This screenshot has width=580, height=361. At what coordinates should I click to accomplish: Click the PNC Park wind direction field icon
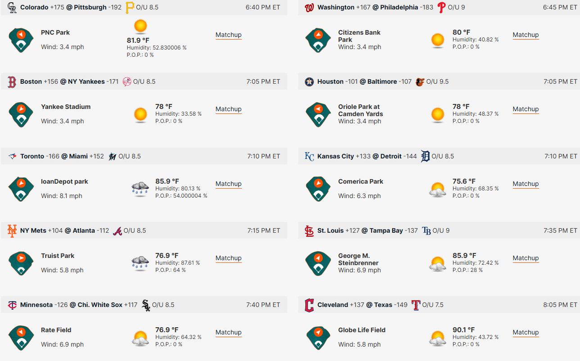[x=21, y=40]
